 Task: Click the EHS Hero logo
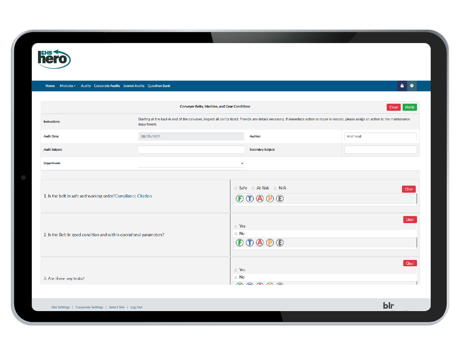(x=54, y=59)
